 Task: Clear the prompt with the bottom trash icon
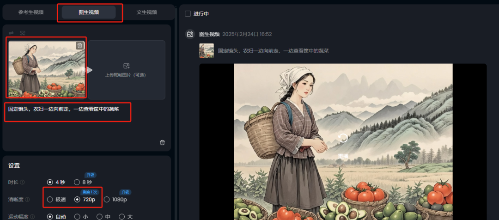162,142
